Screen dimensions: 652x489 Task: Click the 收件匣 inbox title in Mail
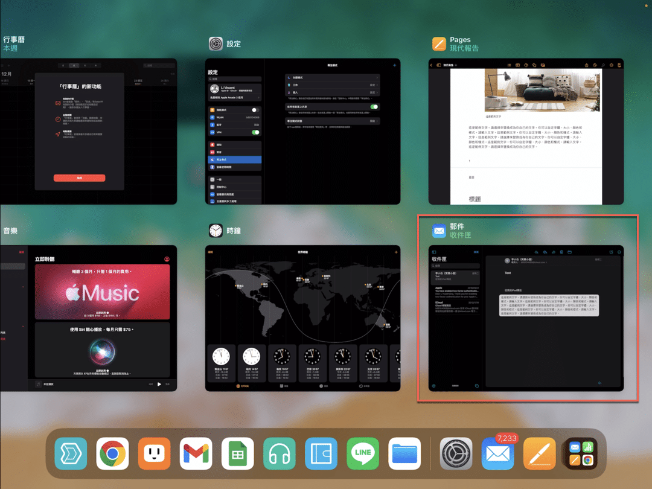click(x=439, y=258)
